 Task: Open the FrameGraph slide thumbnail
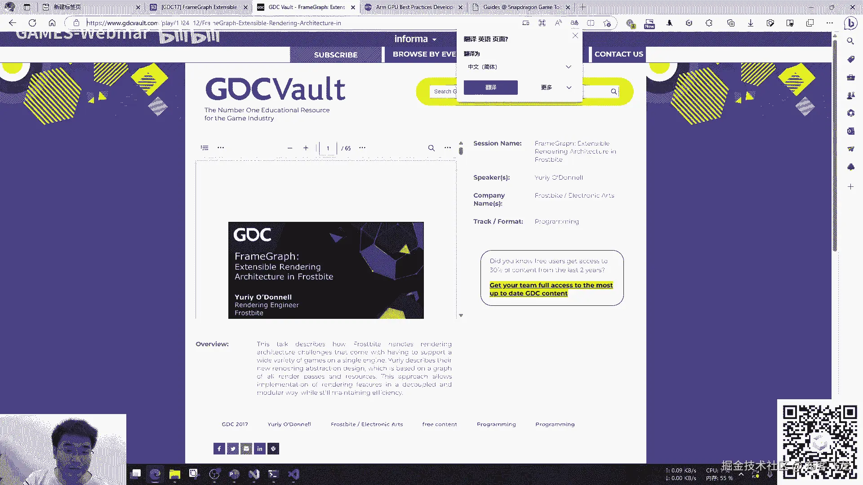pyautogui.click(x=326, y=270)
